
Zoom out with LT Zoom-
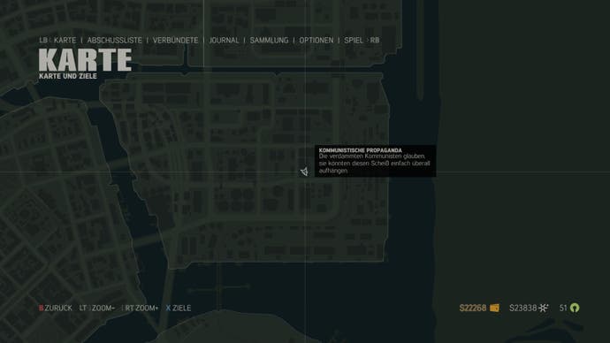click(97, 308)
